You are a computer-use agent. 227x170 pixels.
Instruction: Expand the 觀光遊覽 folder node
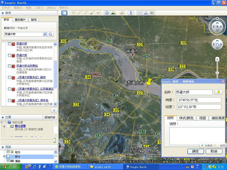pyautogui.click(x=4, y=126)
